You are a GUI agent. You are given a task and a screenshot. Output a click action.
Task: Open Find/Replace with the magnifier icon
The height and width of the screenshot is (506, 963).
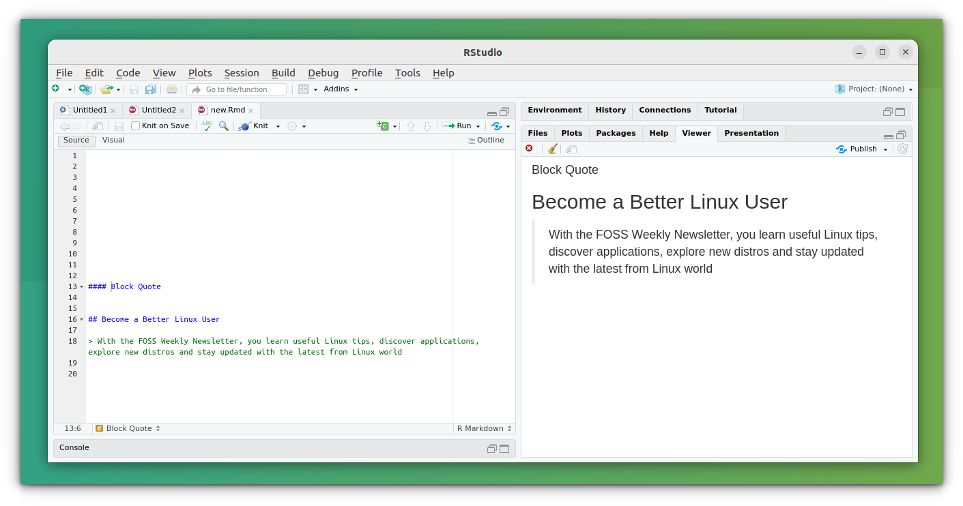coord(224,125)
